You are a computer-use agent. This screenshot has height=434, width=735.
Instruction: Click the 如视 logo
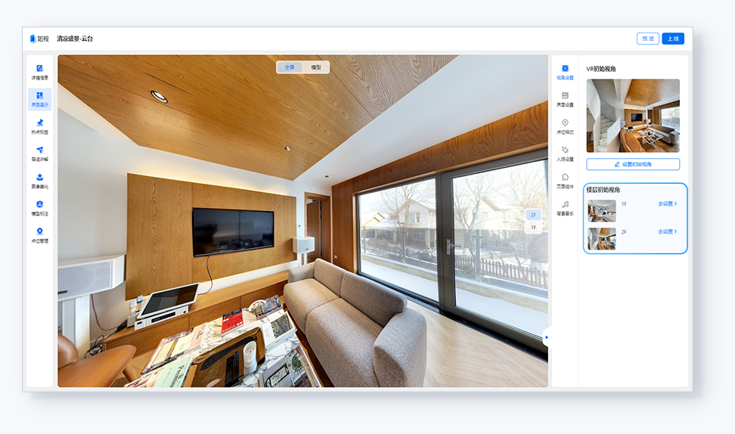coord(39,39)
